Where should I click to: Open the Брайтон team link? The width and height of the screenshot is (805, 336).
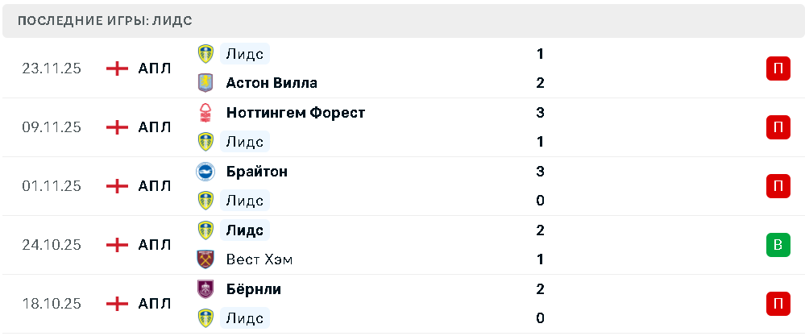click(x=257, y=172)
